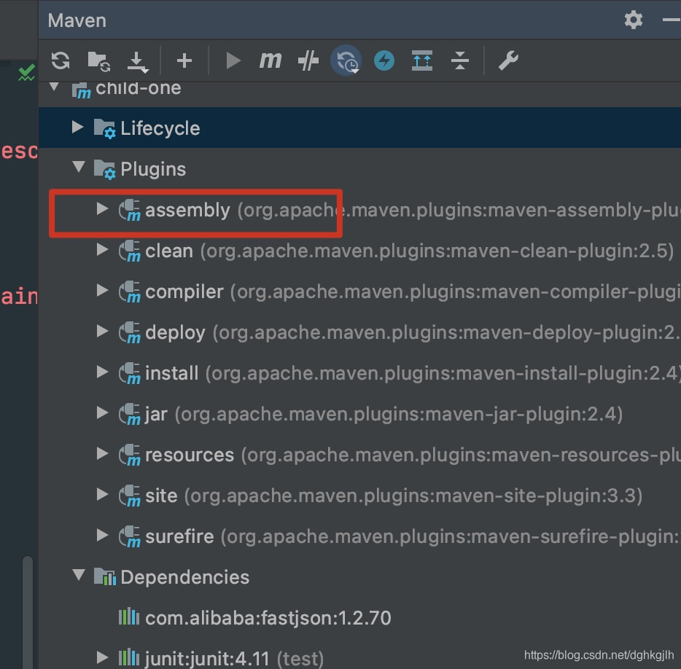The height and width of the screenshot is (669, 681).
Task: Select the Lifecycle folder icon
Action: coord(105,129)
